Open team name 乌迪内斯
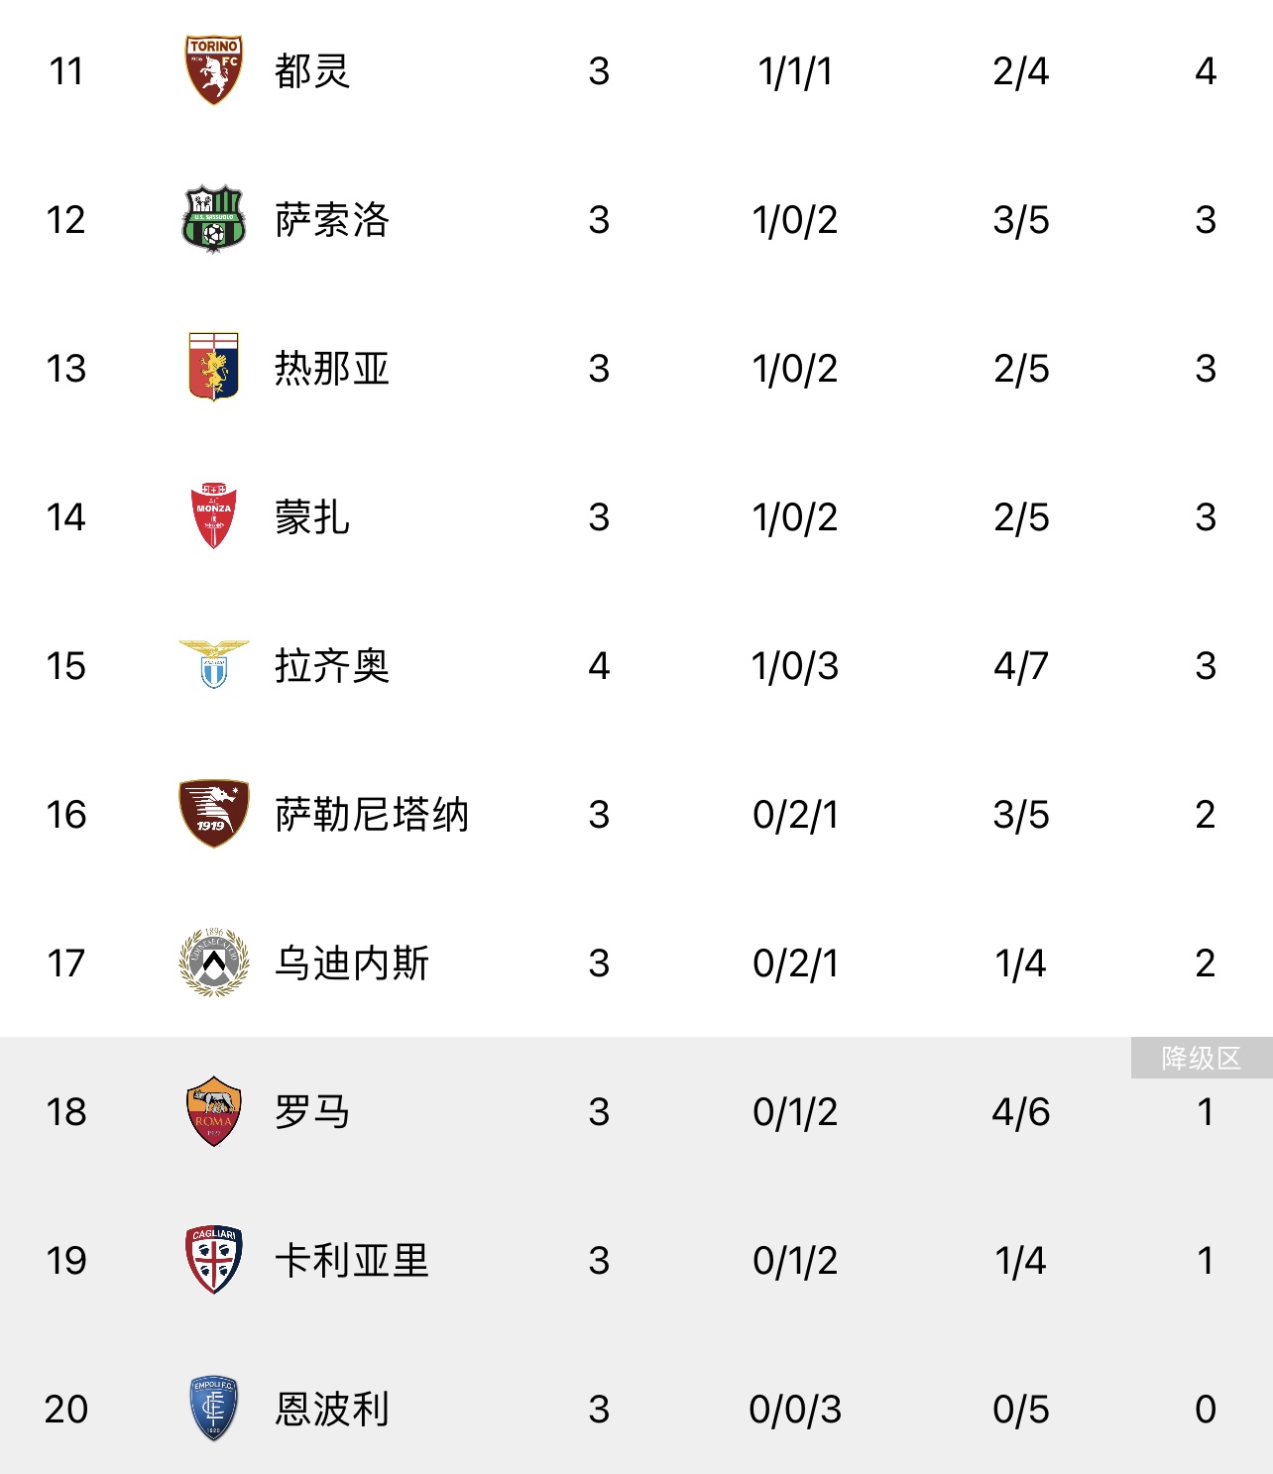Image resolution: width=1273 pixels, height=1474 pixels. pyautogui.click(x=352, y=964)
